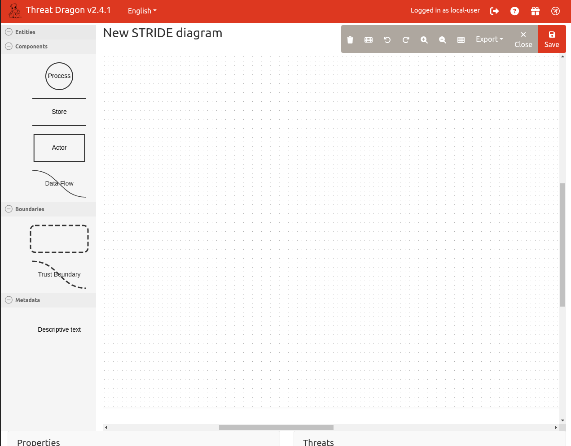This screenshot has height=446, width=571.
Task: Click the gift icon in header
Action: [535, 11]
